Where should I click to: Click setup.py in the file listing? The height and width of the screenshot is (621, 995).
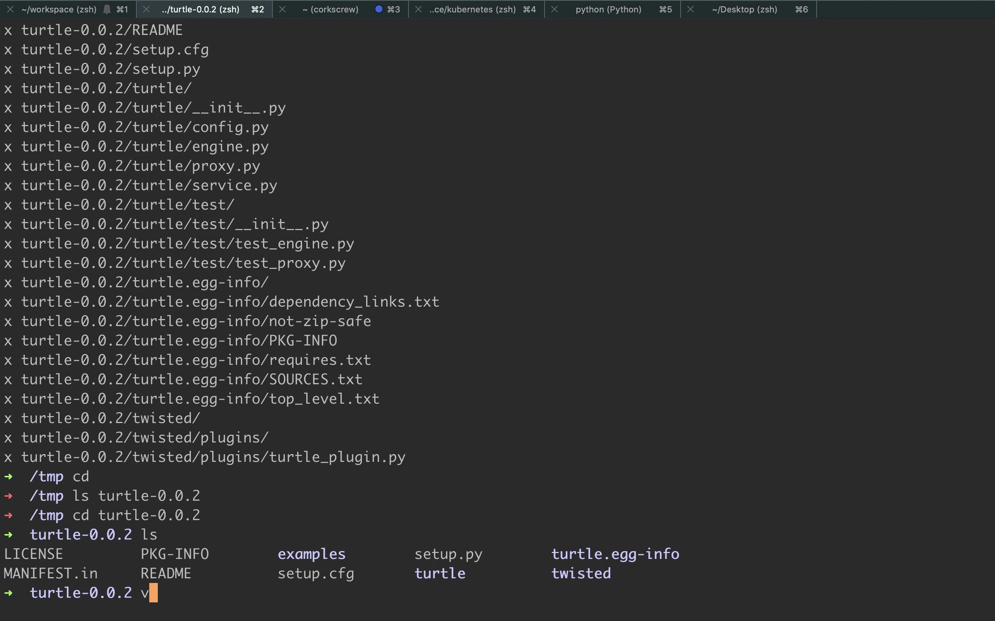pos(448,553)
